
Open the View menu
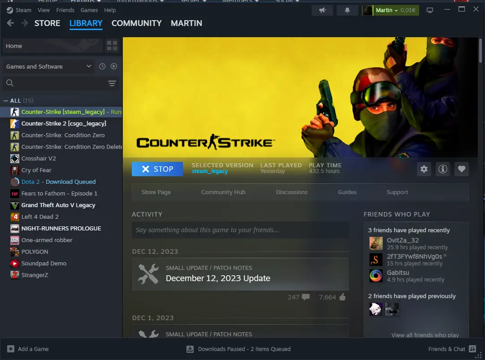43,10
